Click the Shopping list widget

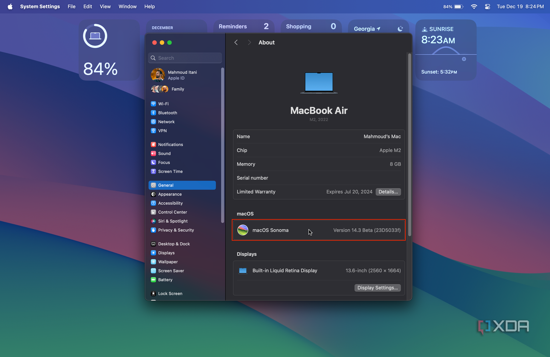311,26
